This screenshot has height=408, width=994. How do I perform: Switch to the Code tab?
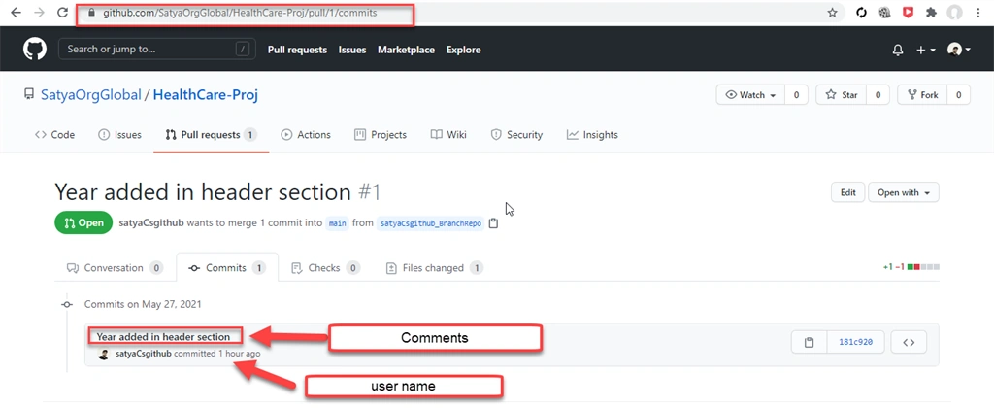54,134
